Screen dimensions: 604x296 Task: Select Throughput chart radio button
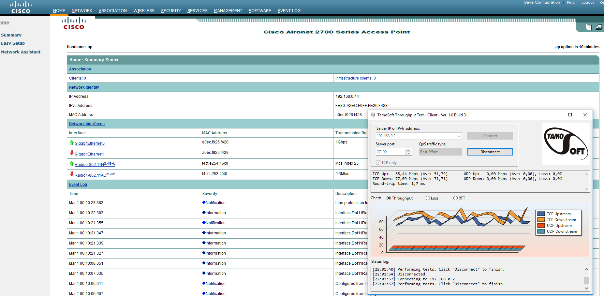pos(389,198)
